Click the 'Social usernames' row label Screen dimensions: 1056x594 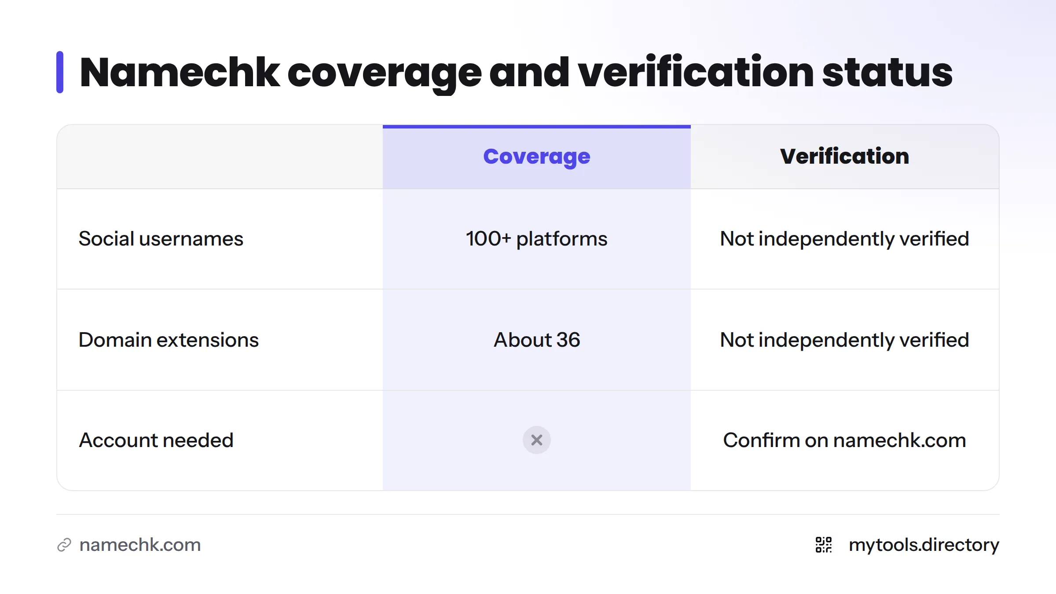[161, 239]
